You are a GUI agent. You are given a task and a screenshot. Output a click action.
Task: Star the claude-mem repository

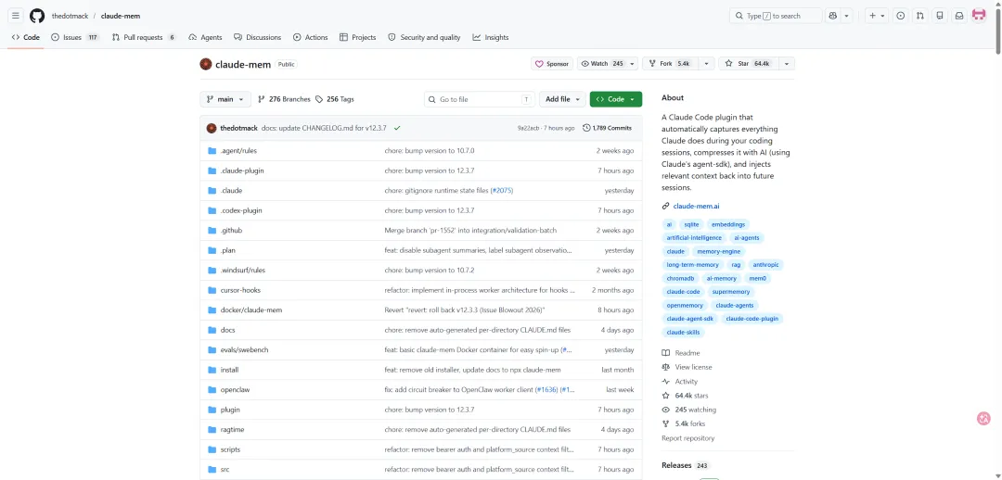[749, 64]
